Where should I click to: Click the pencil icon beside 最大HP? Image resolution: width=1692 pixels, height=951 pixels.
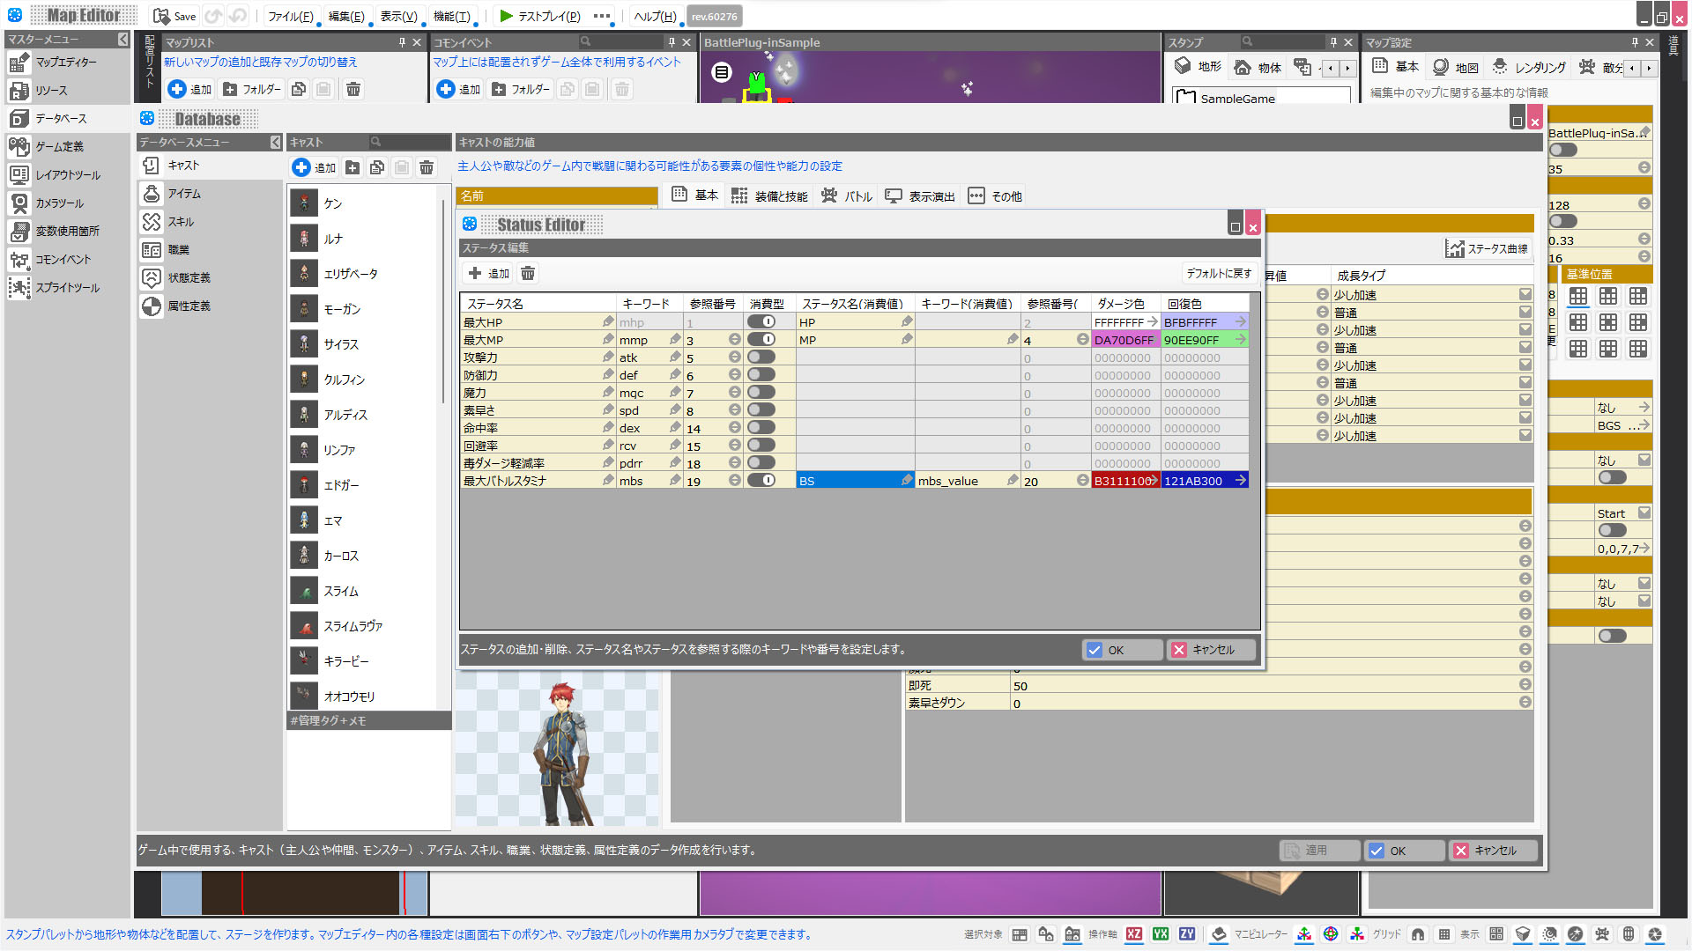(608, 322)
